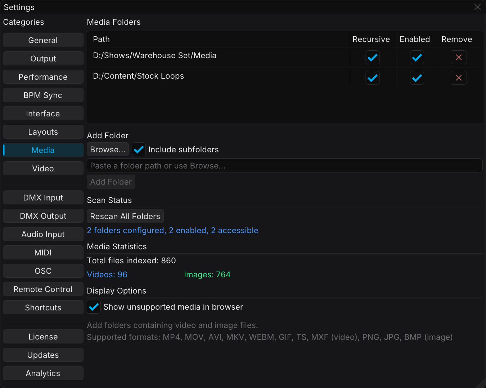This screenshot has height=388, width=486.
Task: Remove the D:/Content/Stock Loops folder
Action: point(459,78)
